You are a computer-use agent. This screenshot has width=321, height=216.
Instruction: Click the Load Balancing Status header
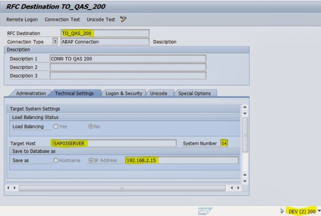click(x=35, y=117)
